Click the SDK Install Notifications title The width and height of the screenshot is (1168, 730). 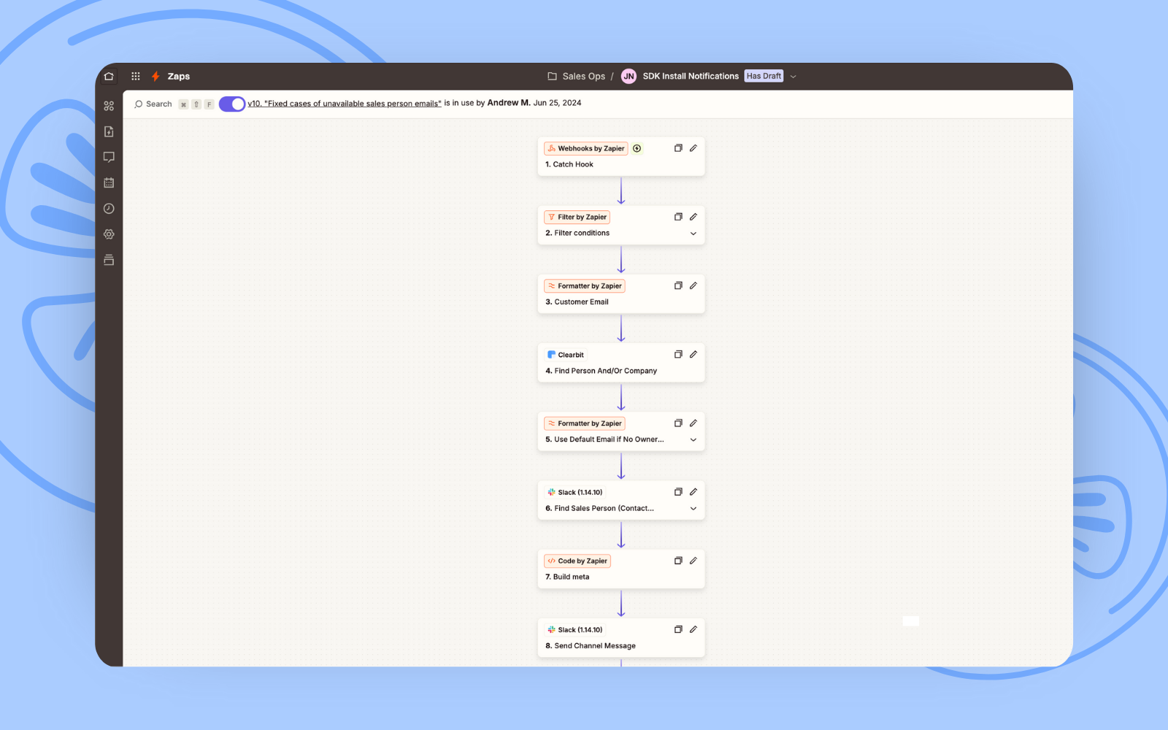click(691, 76)
